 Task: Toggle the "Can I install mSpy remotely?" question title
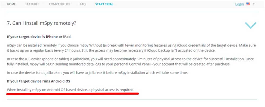[x=42, y=23]
